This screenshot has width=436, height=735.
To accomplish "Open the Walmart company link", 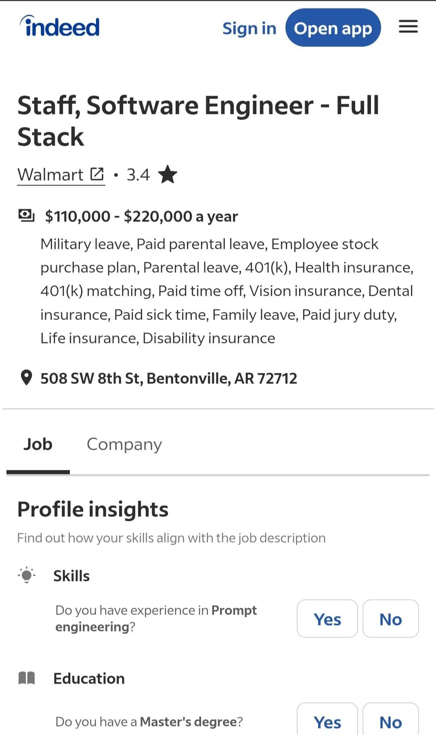I will point(50,175).
